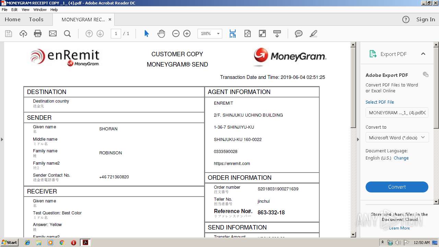Enter full screen mode icon
The image size is (439, 247).
click(262, 34)
